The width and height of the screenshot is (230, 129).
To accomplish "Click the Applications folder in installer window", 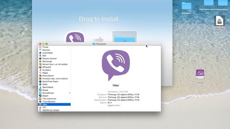I will pyautogui.click(x=125, y=37).
